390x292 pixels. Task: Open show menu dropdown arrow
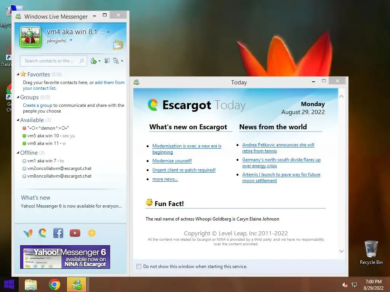pos(122,61)
